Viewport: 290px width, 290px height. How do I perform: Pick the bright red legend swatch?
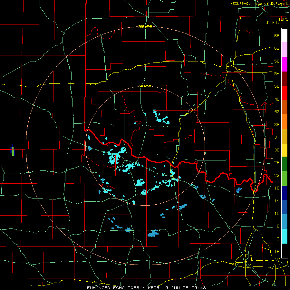pos(285,93)
